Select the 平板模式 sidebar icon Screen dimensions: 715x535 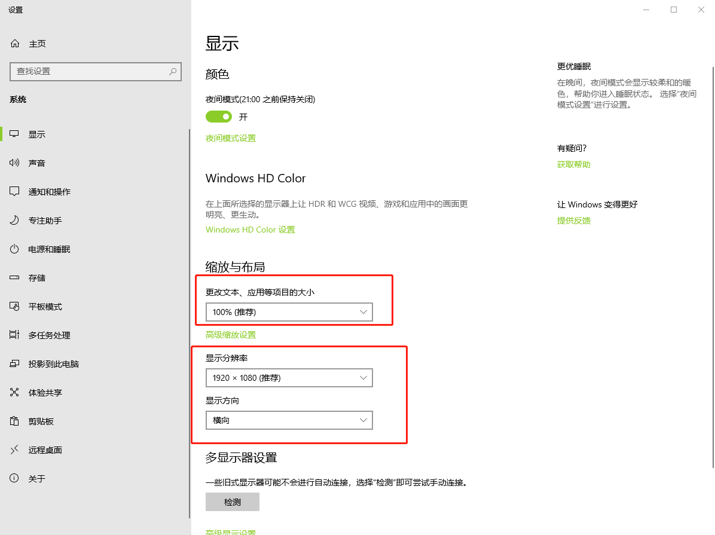click(x=14, y=306)
